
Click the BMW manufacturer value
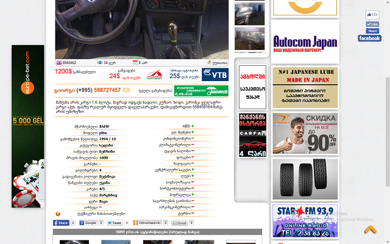104,126
